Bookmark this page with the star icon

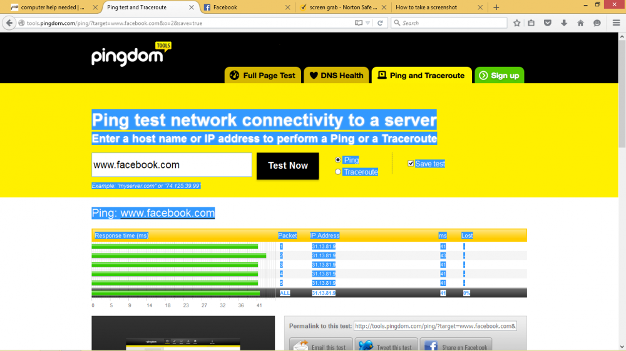pos(517,23)
